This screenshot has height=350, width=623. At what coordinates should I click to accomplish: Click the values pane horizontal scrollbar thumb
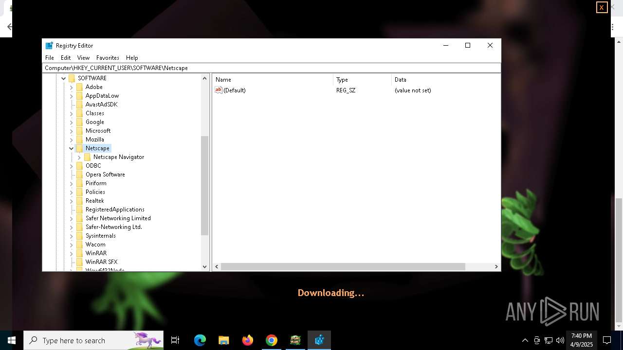coord(343,266)
